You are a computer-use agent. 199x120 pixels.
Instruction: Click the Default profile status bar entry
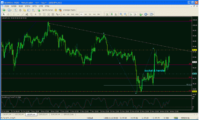pos(90,118)
